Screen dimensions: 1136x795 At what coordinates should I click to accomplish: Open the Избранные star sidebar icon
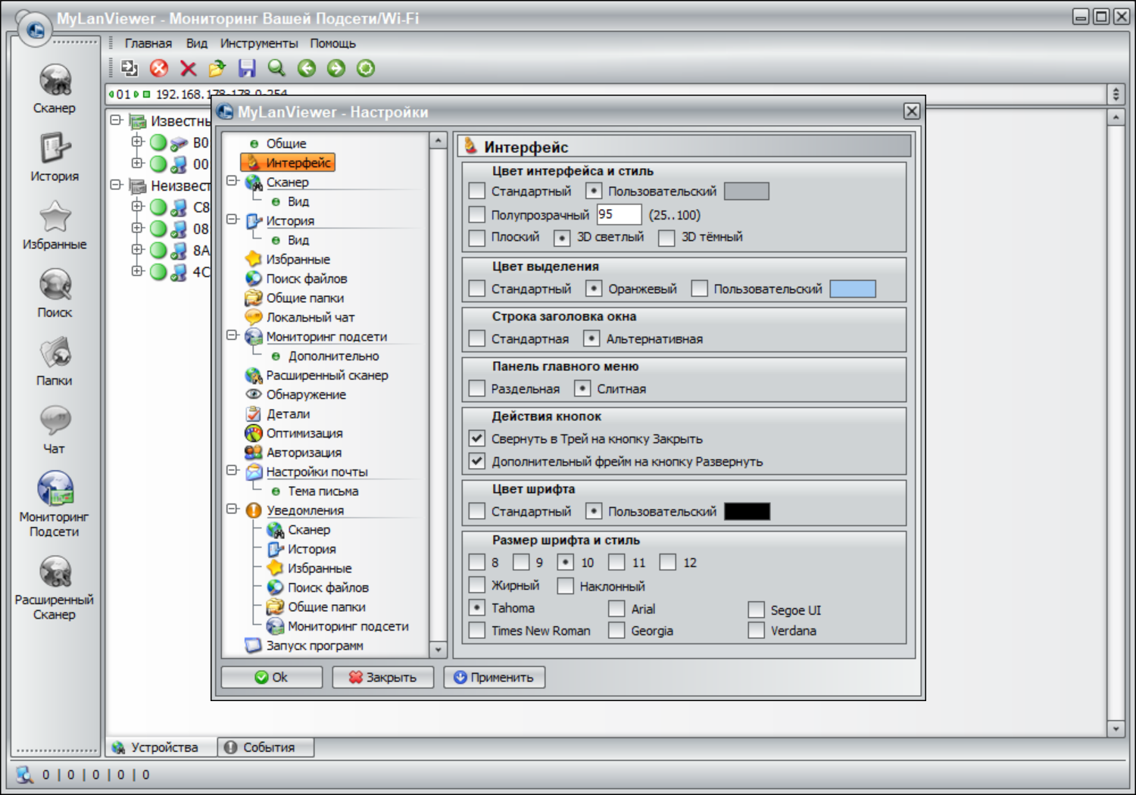pos(55,217)
